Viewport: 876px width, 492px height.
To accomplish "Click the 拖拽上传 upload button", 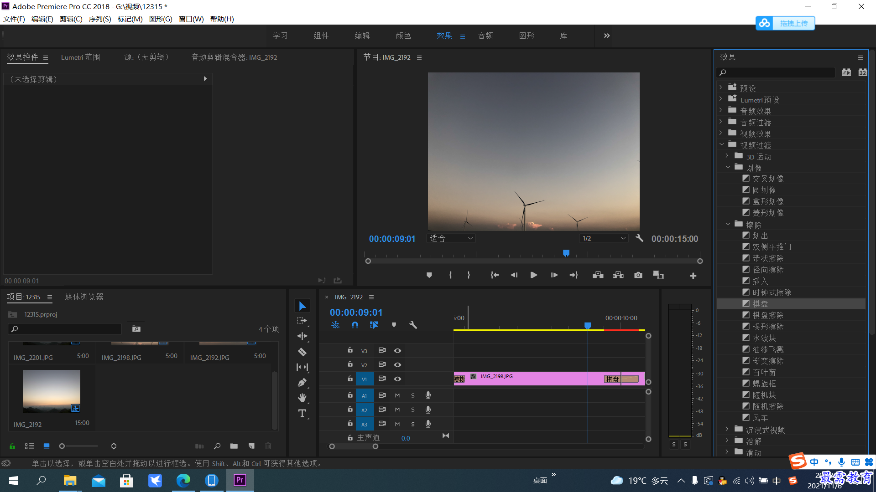I will click(785, 23).
